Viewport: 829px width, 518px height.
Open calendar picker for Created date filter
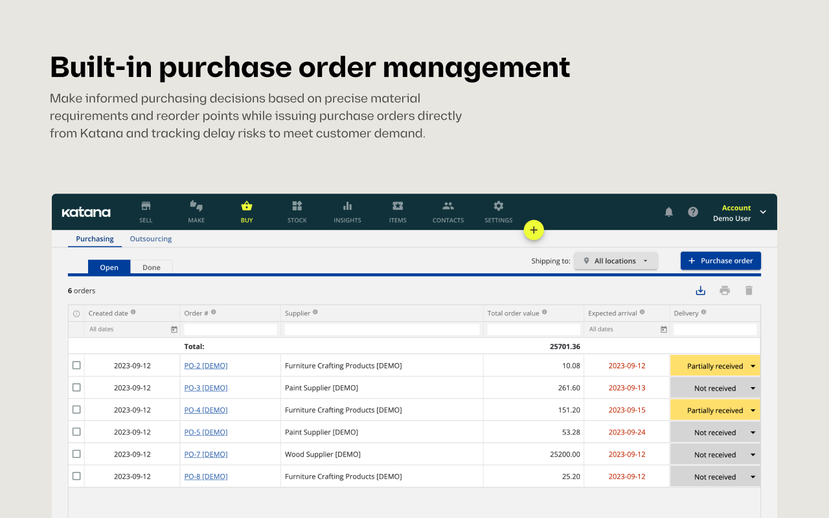[x=174, y=330]
